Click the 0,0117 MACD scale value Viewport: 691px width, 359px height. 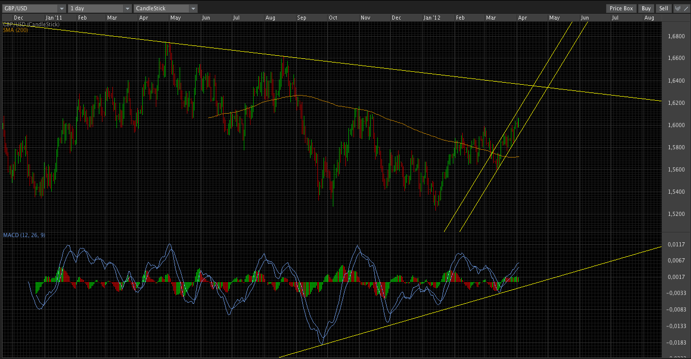(675, 244)
